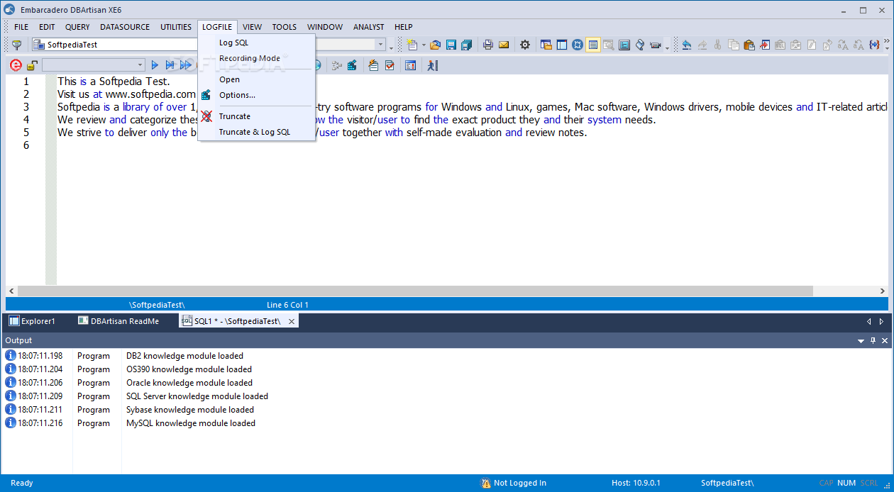This screenshot has width=894, height=492.
Task: Click the camera icon in toolbar
Action: (656, 45)
